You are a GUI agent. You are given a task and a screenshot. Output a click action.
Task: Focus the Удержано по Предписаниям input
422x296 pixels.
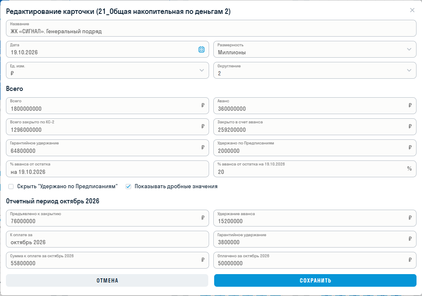pyautogui.click(x=314, y=148)
